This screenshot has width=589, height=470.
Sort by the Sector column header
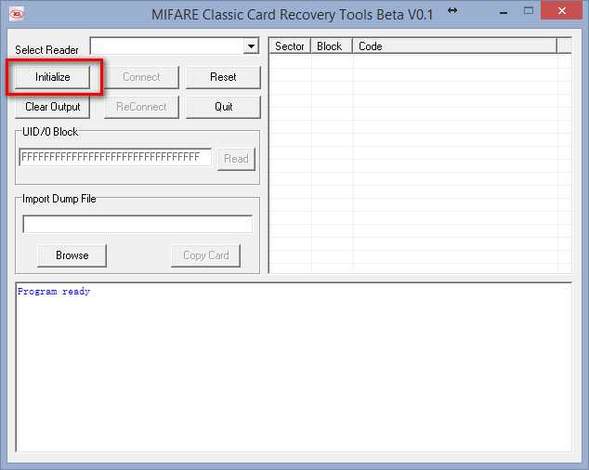pos(290,46)
